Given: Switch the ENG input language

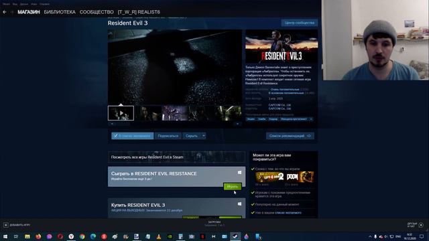Looking at the screenshot, I should (398, 236).
